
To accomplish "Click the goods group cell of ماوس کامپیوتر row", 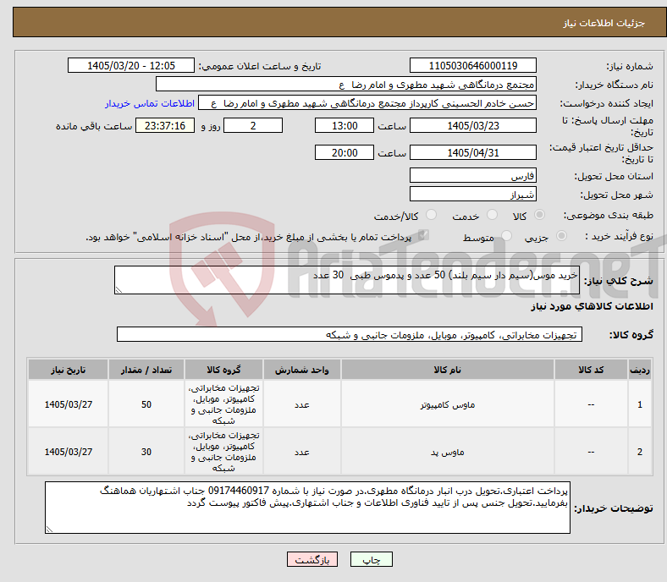I will pos(223,404).
